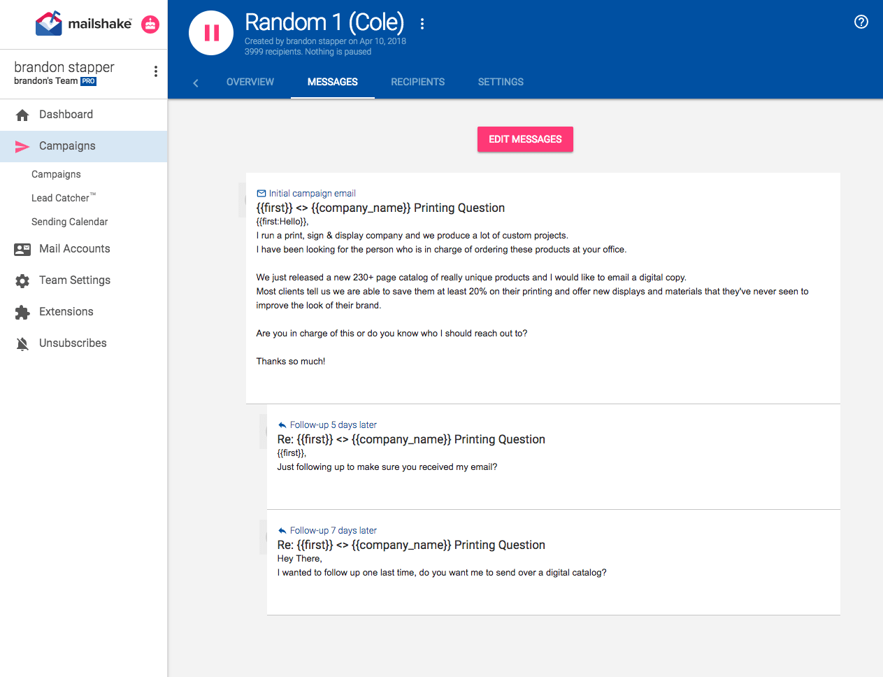Click the Follow-up 5 days later label

pyautogui.click(x=333, y=425)
